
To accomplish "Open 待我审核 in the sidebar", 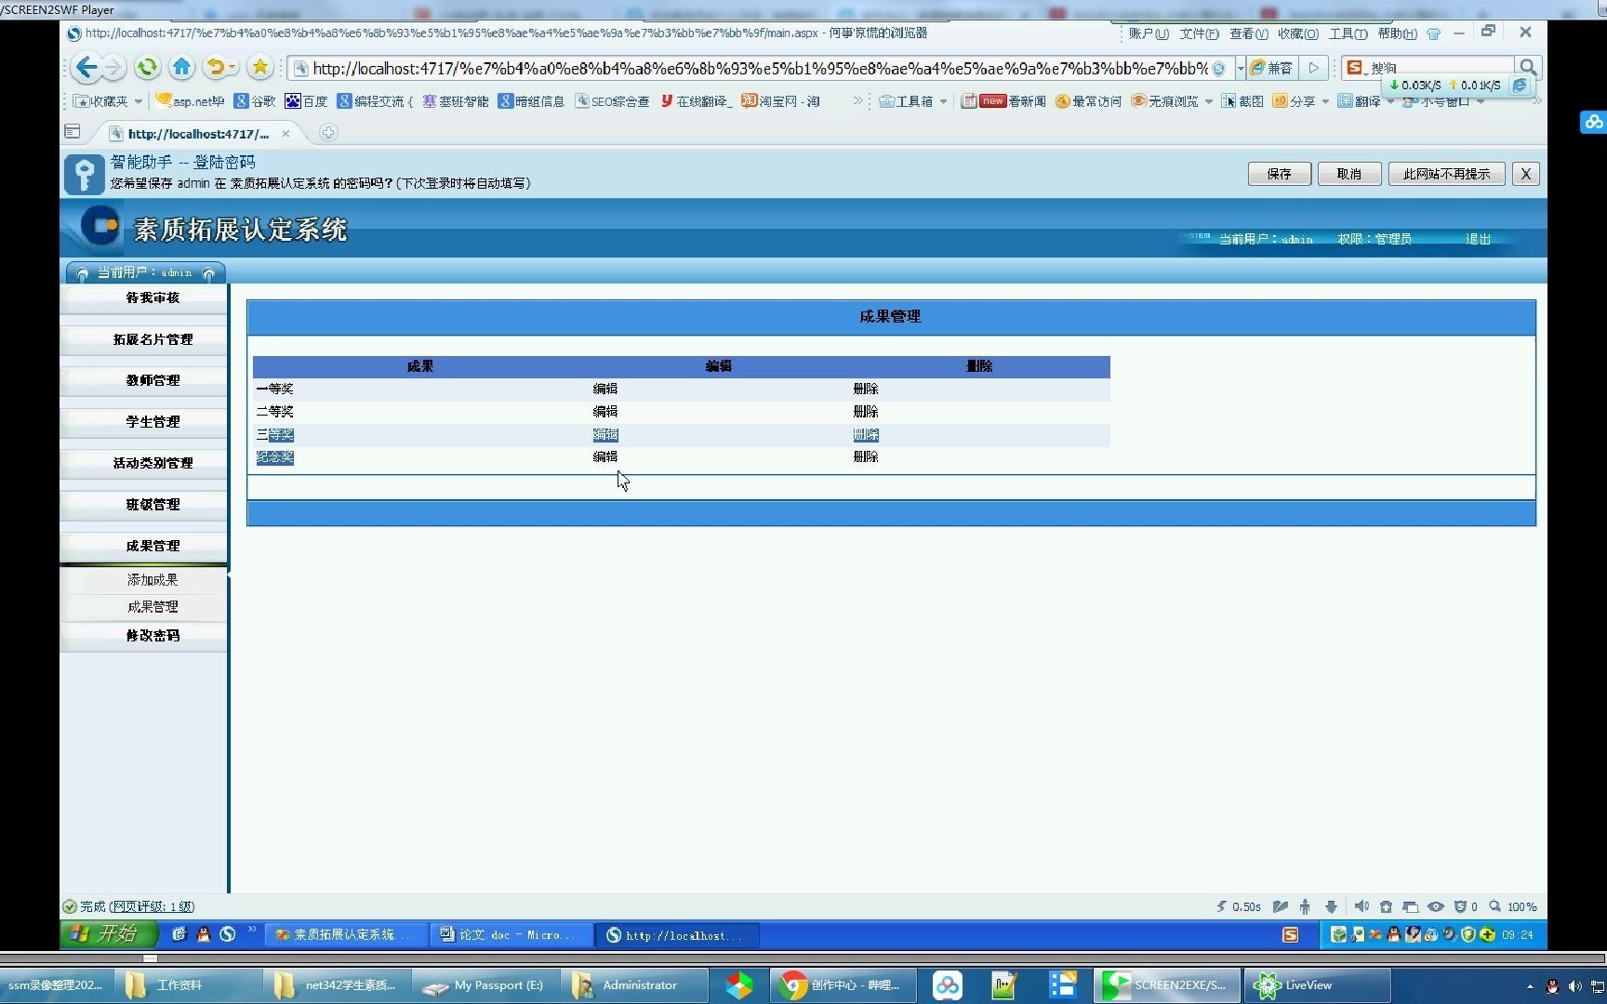I will [153, 297].
